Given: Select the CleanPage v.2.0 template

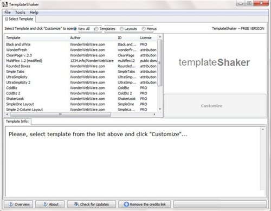Looking at the screenshot, I should 81,55.
